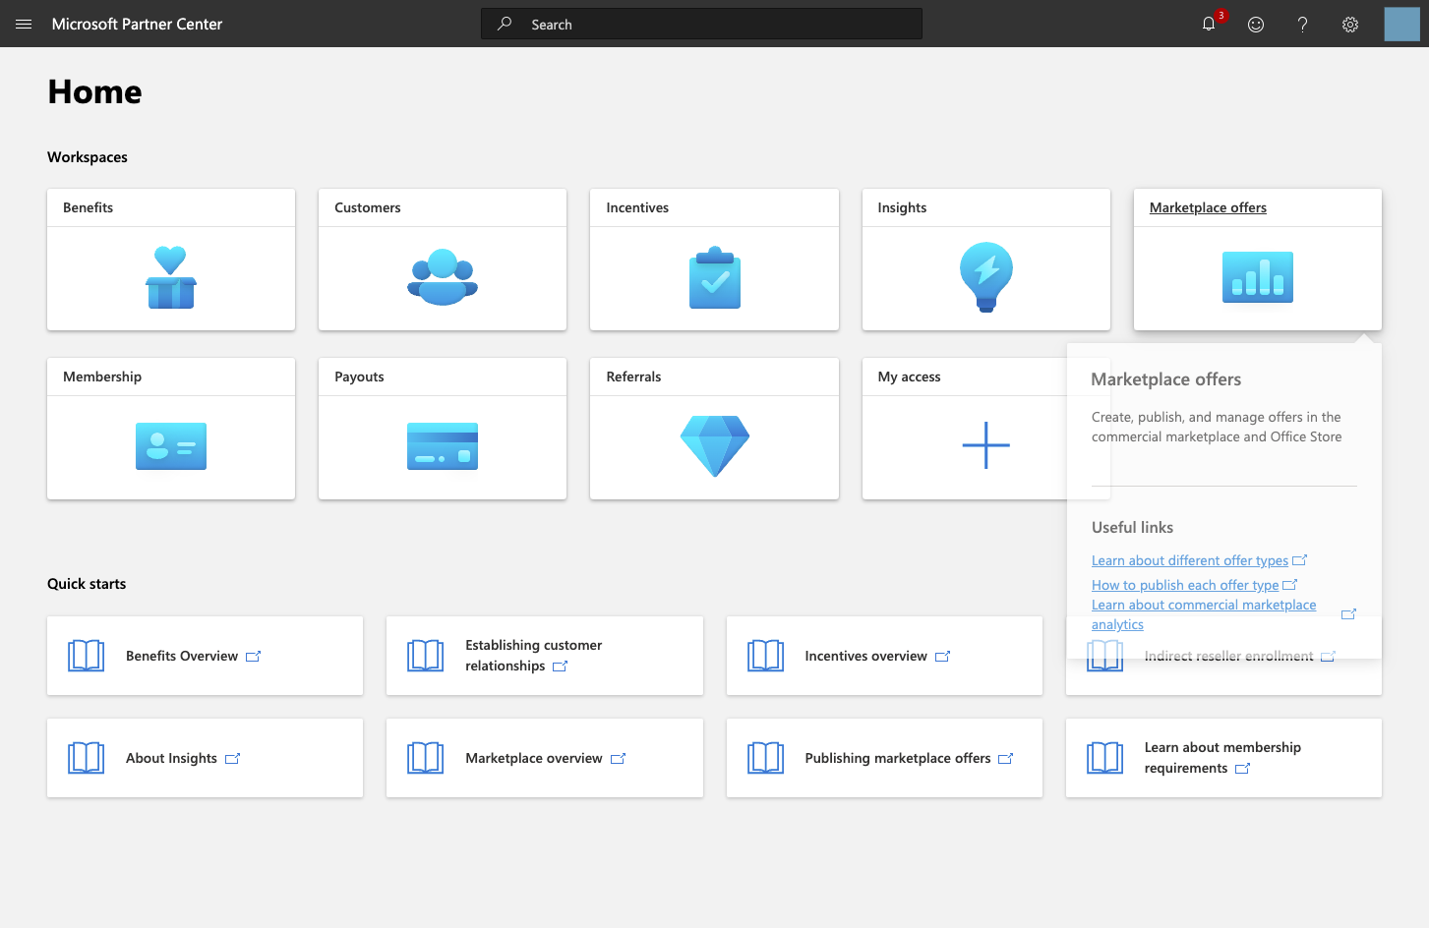This screenshot has height=928, width=1429.
Task: Open the Membership ID card icon
Action: [171, 446]
